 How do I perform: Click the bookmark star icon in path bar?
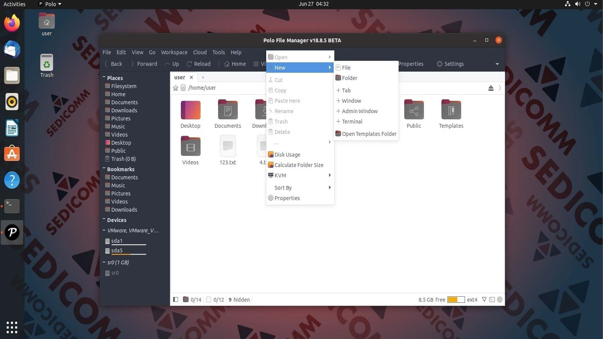176,88
